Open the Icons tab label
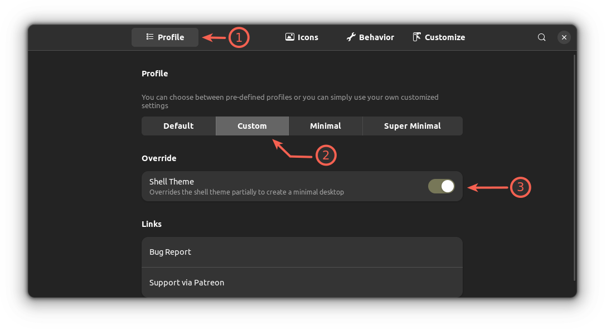This screenshot has width=606, height=330. pos(308,37)
